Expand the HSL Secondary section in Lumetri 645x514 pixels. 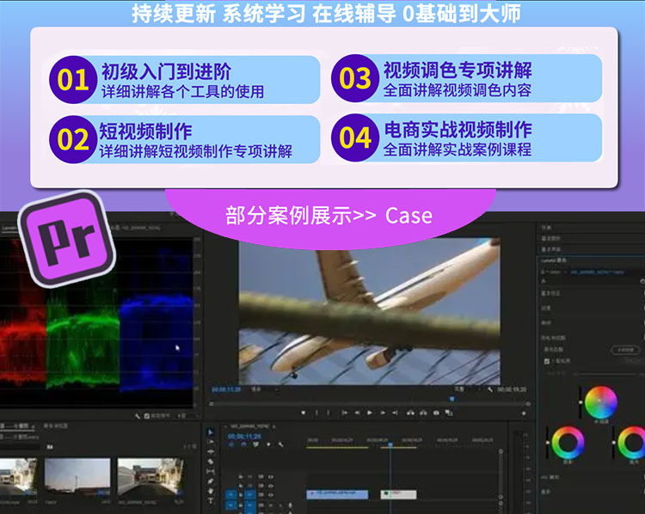(550, 477)
